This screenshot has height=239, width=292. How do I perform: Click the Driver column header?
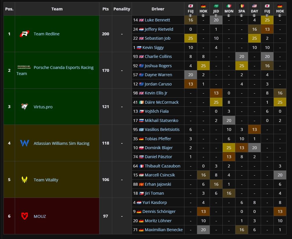[x=158, y=9]
